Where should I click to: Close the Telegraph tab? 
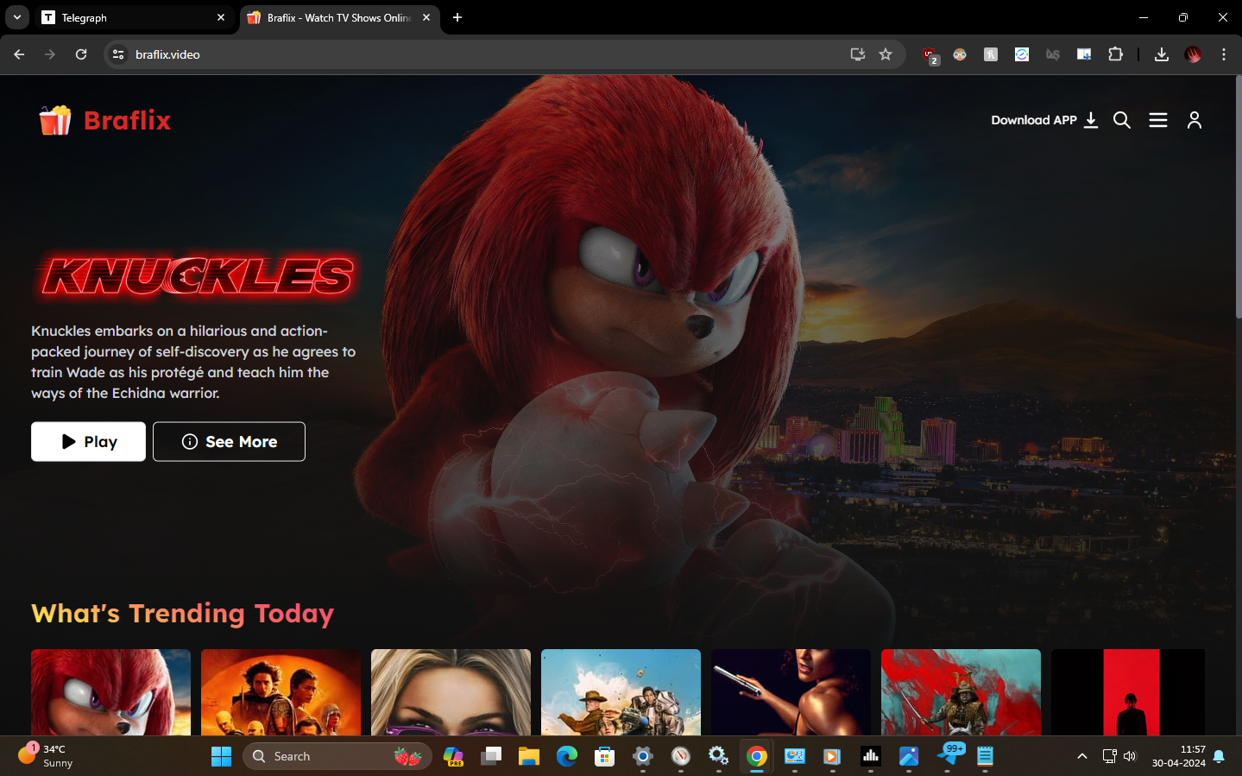click(x=221, y=17)
